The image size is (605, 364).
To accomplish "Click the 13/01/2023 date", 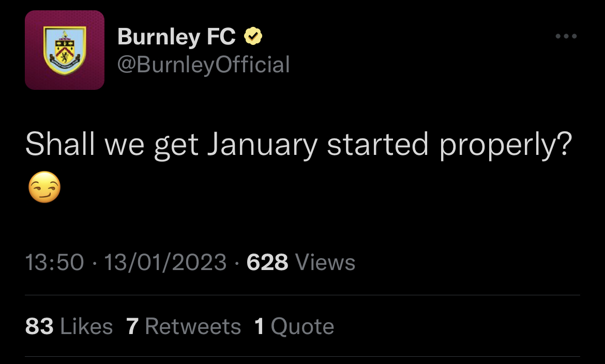I will tap(165, 262).
